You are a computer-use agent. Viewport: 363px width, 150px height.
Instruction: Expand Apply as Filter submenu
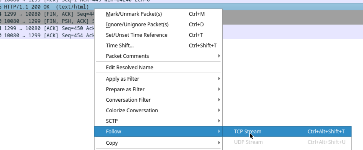(x=122, y=79)
